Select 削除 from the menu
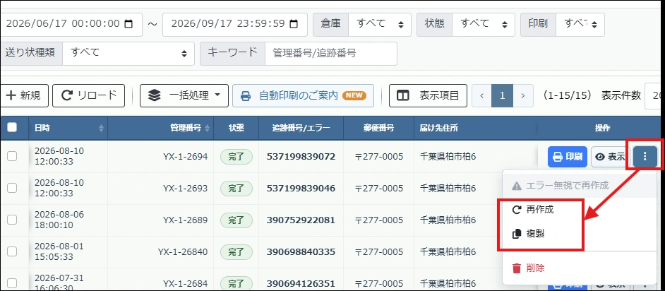Viewport: 665px width, 291px height. point(580,268)
